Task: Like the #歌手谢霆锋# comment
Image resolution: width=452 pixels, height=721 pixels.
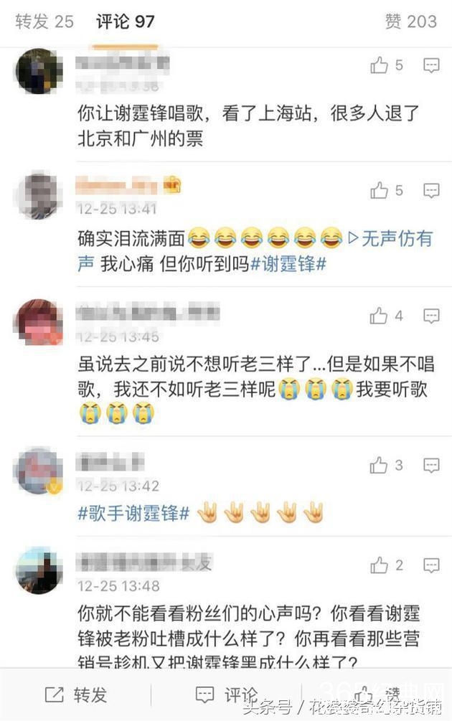Action: pos(386,465)
